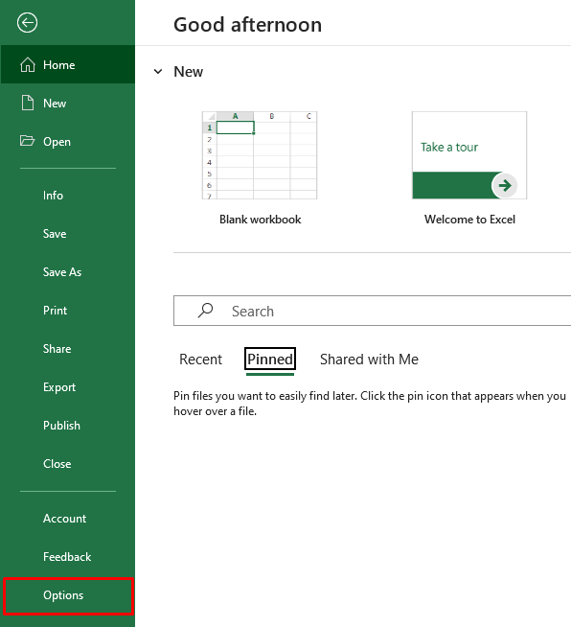Choose Save As from the sidebar
The height and width of the screenshot is (627, 571).
[67, 272]
